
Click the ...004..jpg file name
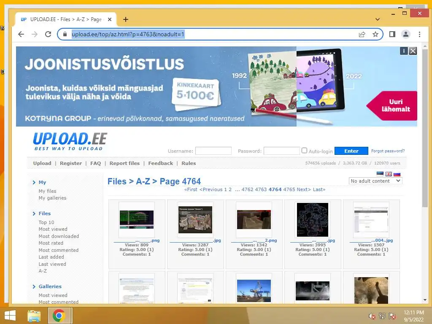point(371,240)
